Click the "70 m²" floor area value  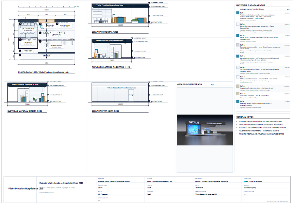pos(100,188)
